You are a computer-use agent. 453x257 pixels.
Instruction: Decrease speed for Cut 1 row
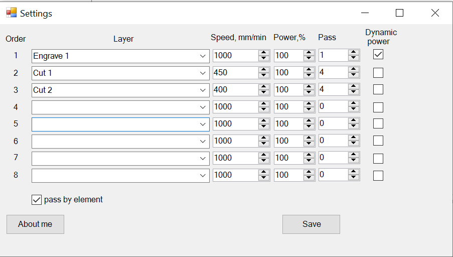point(264,76)
